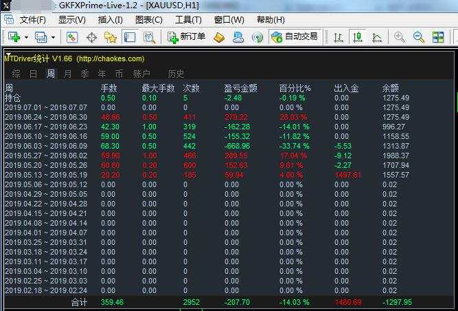Select the 月 monthly statistics tab
Screen dimensions: 458x311
68,74
